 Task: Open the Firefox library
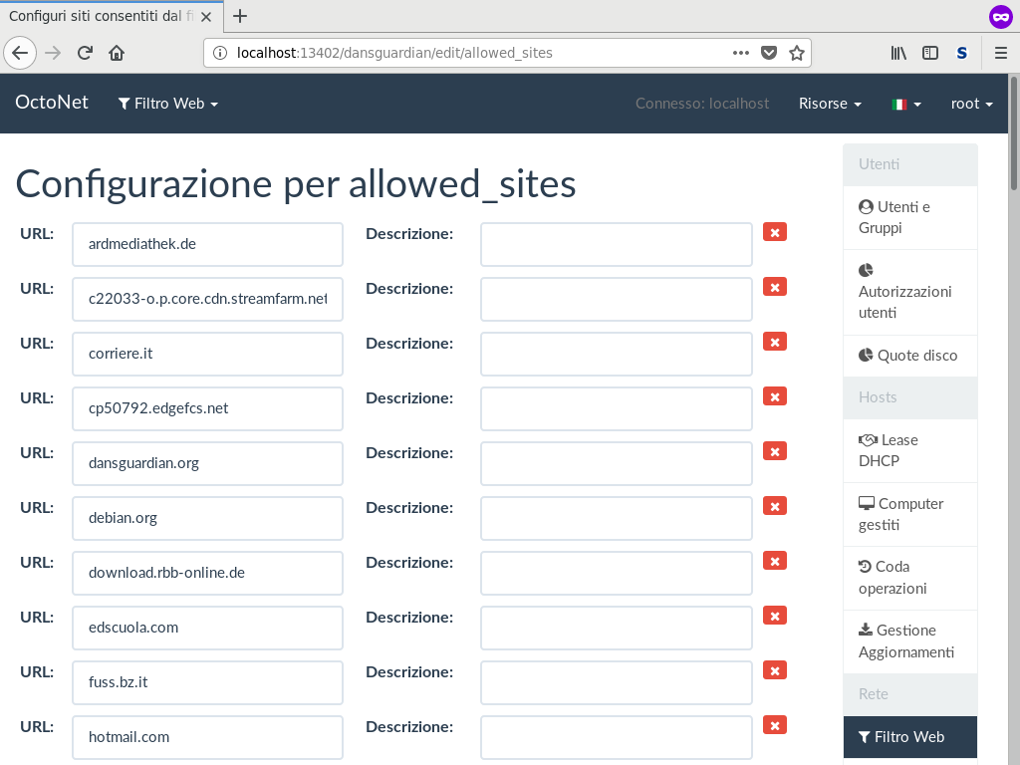pyautogui.click(x=898, y=53)
